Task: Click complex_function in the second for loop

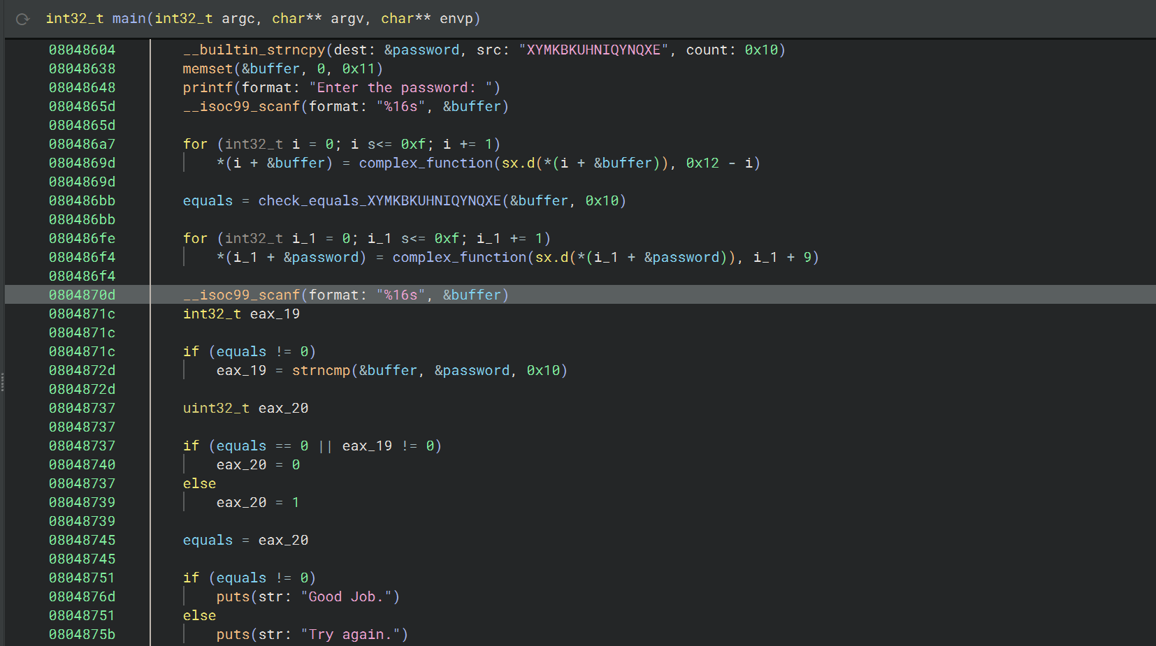Action: tap(459, 258)
